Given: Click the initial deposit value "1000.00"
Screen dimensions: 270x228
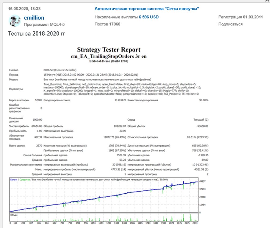Looking at the screenshot, I should click(x=37, y=120).
